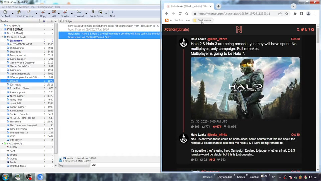The image size is (321, 181).
Task: Click the tab search chevron in browser
Action: click(293, 6)
